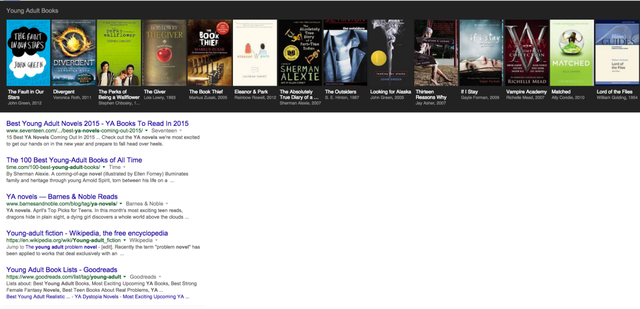Expand green arrow beside en.wikipedia.org URL

tap(125, 241)
